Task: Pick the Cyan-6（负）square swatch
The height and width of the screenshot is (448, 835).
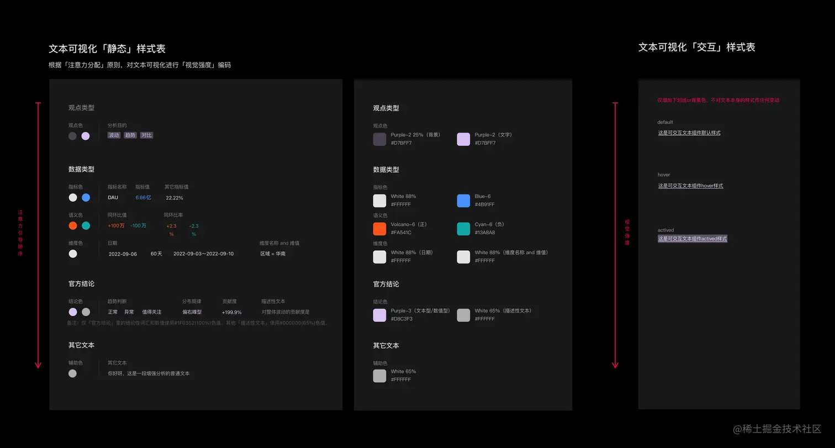Action: [463, 229]
